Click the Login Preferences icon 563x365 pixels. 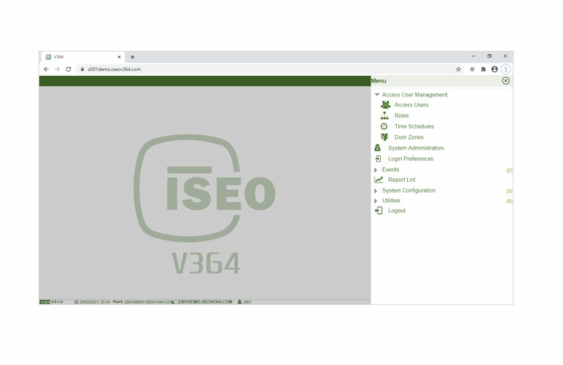[x=378, y=158]
